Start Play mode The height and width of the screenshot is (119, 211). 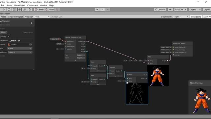click(97, 10)
